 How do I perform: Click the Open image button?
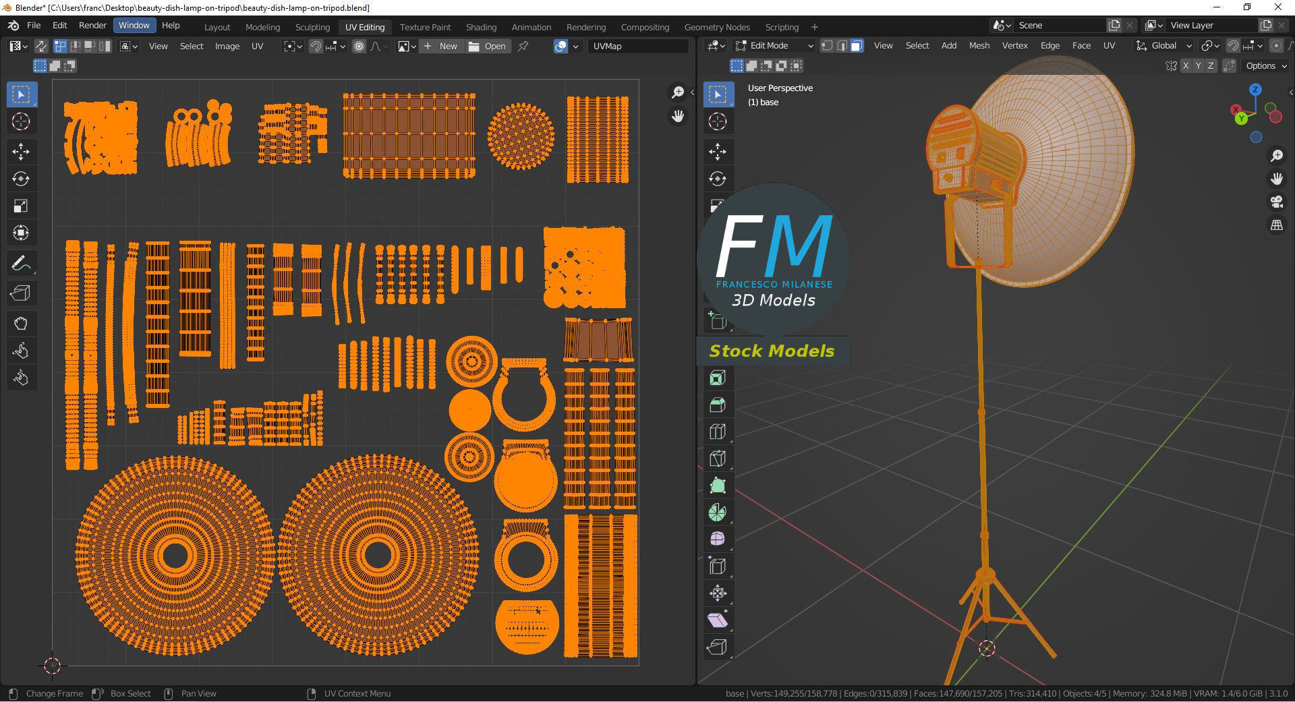click(488, 46)
